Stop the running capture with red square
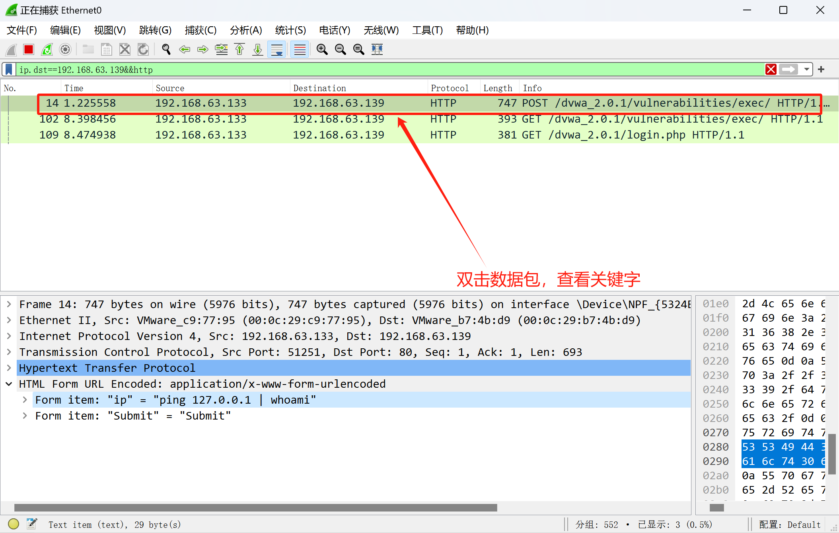839x533 pixels. [x=29, y=49]
